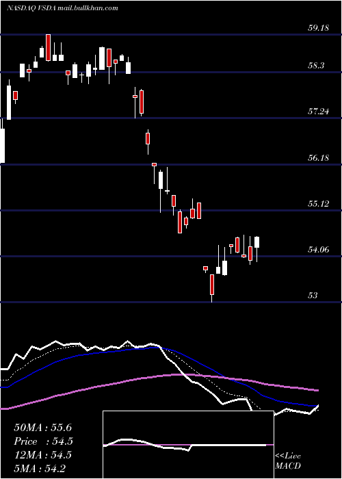Click the 57.24 price level label
342x479 pixels.
pyautogui.click(x=318, y=112)
